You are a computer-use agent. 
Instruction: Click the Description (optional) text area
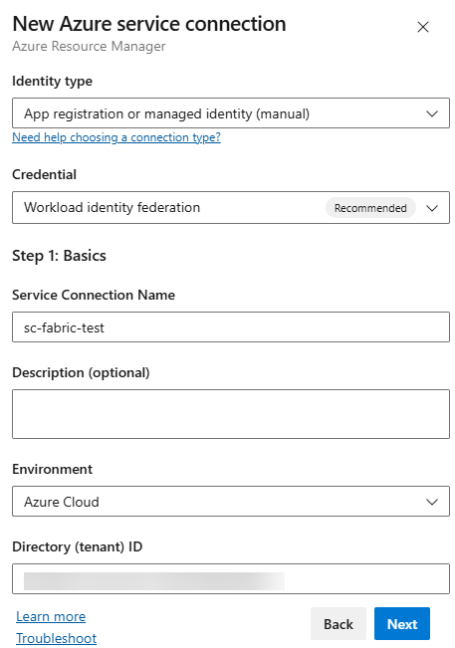point(231,414)
